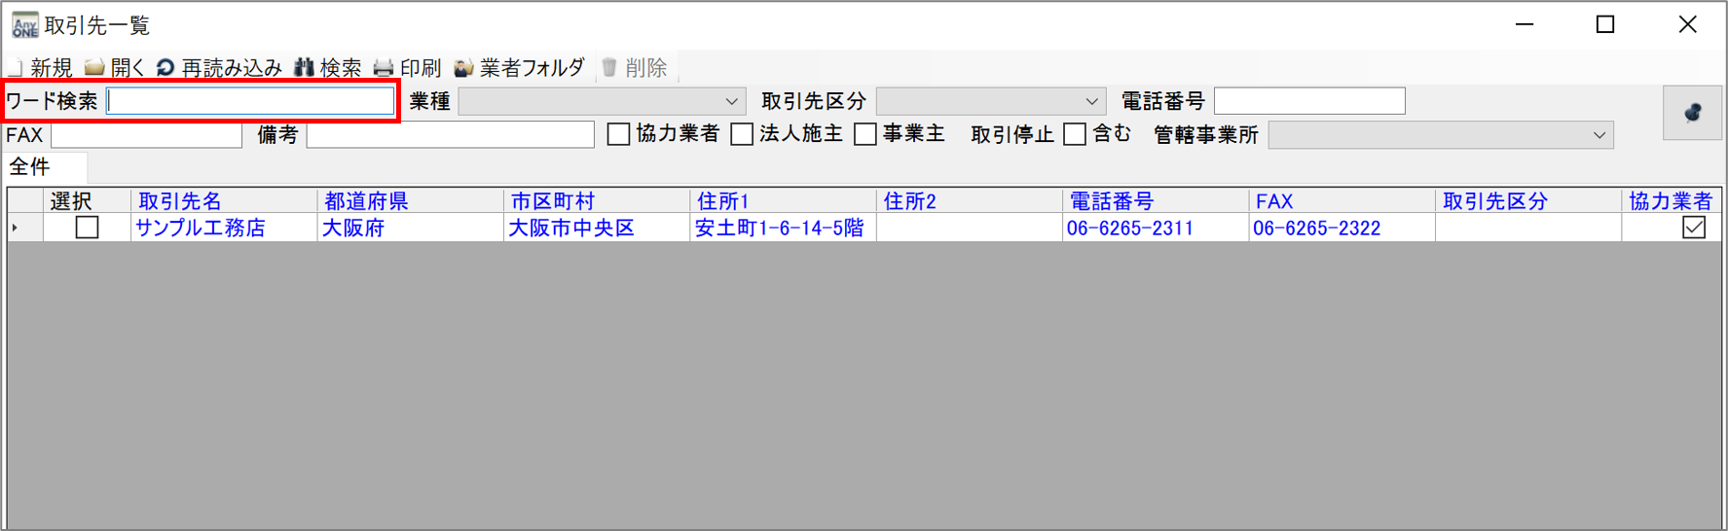
Task: Open the 業者フォルダ vendor folder
Action: click(x=464, y=67)
